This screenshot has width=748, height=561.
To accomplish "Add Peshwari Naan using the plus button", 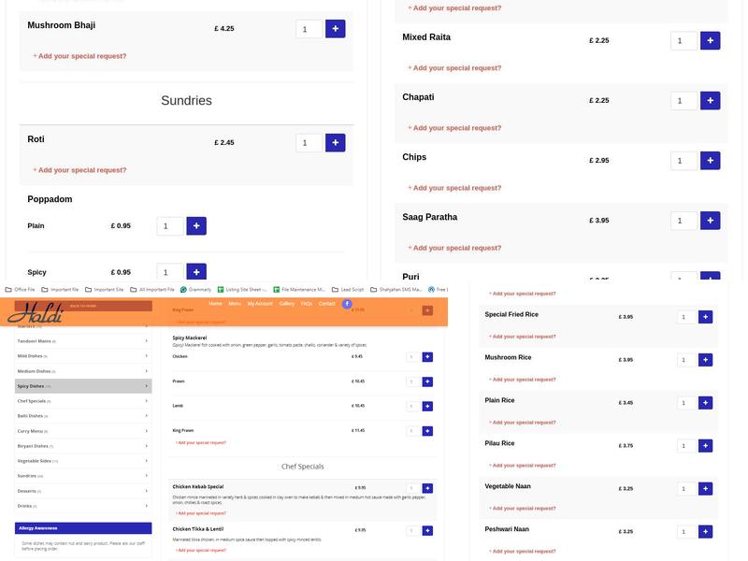I will pyautogui.click(x=705, y=531).
